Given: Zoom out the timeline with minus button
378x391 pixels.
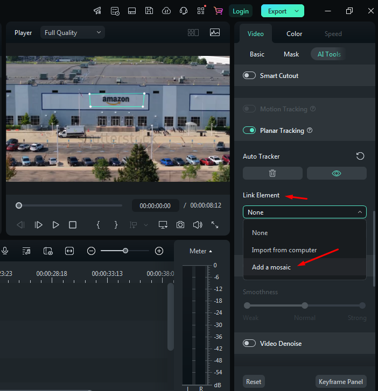Looking at the screenshot, I should point(91,251).
